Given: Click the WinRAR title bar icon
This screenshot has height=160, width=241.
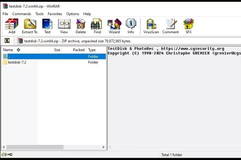Looking at the screenshot, I should (x=5, y=6).
